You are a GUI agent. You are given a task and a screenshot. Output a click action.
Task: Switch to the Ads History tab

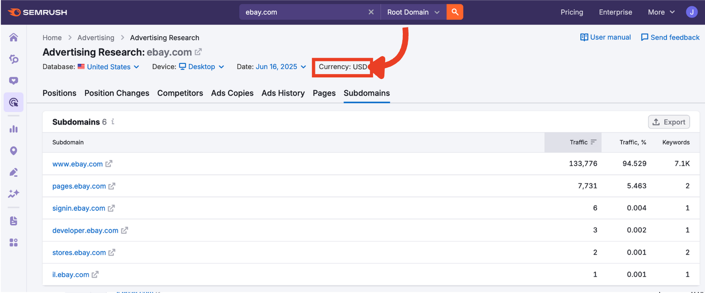(283, 93)
